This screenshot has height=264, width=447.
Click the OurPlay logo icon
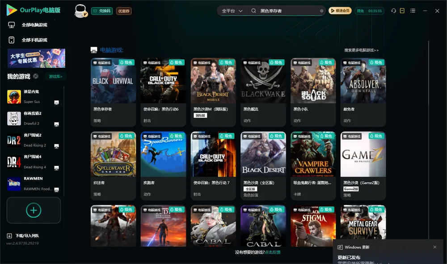pyautogui.click(x=12, y=10)
